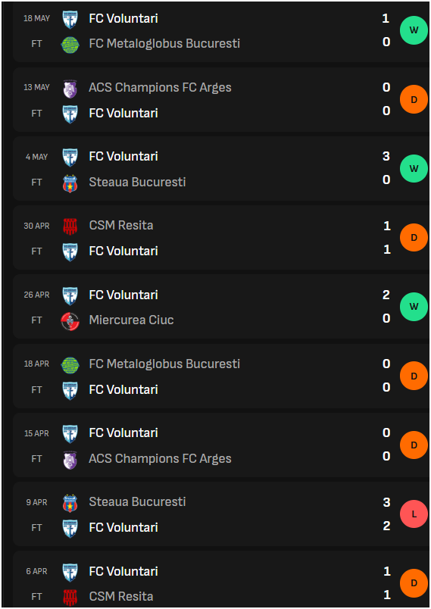Click FC Metaloglobus Bucuresti crest in 18 May match
431x609 pixels.
tap(70, 44)
